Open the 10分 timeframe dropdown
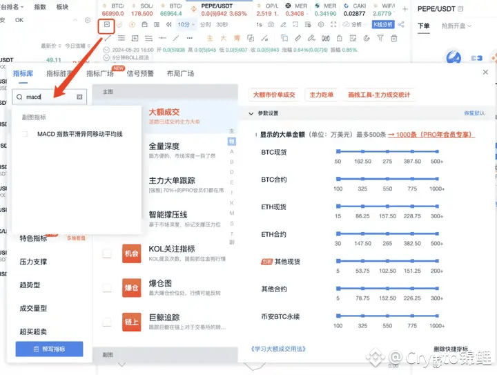 point(186,24)
